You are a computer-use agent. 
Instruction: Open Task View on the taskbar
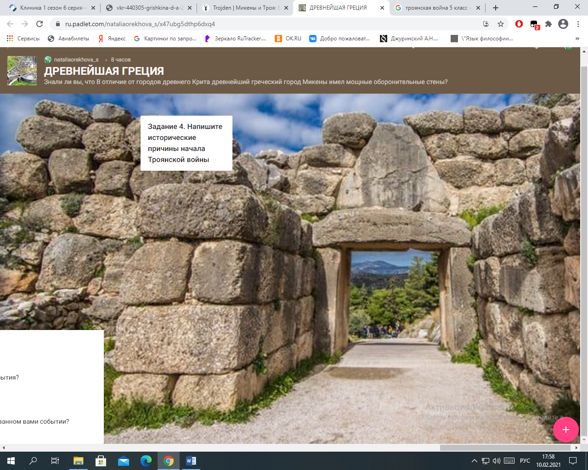click(55, 461)
